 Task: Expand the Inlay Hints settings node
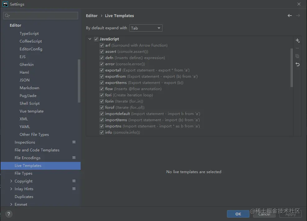pyautogui.click(x=11, y=189)
